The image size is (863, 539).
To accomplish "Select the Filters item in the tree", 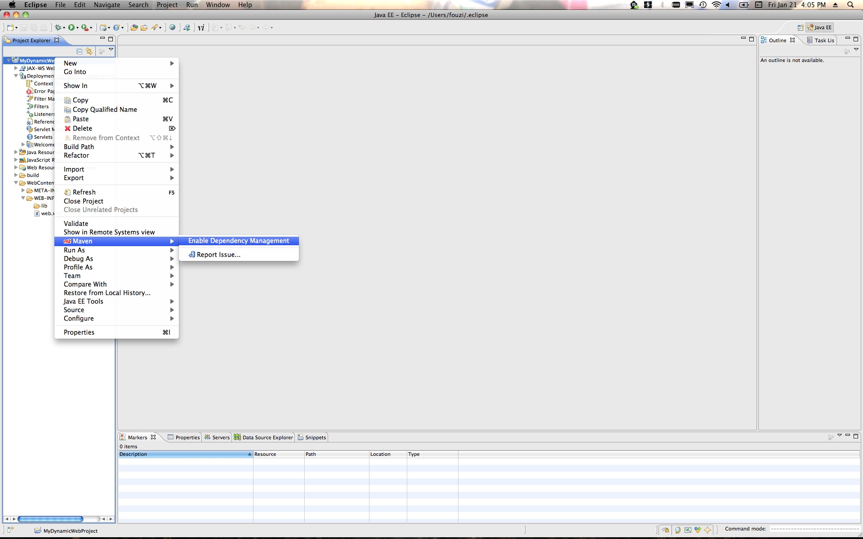I will coord(38,106).
